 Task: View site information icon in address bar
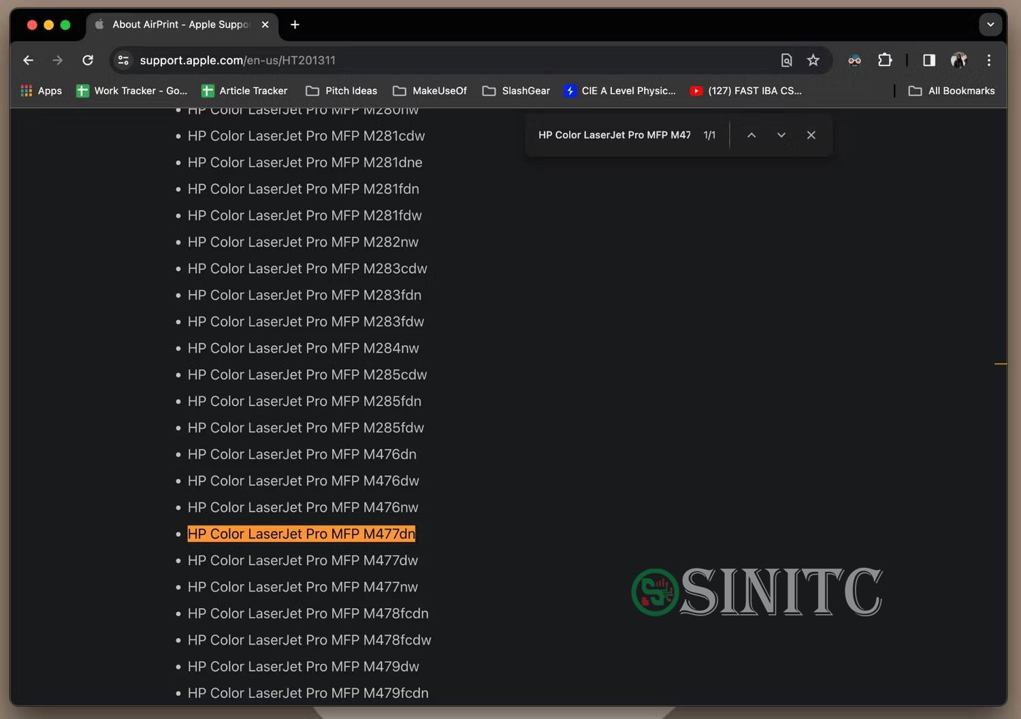tap(123, 61)
